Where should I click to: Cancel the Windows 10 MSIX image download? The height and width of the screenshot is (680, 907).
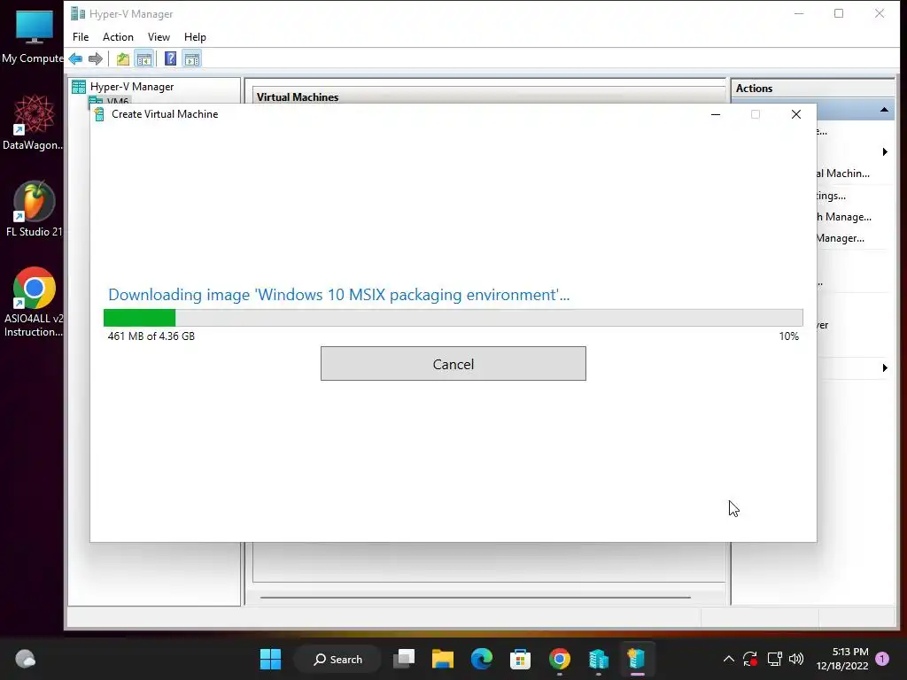coord(453,364)
